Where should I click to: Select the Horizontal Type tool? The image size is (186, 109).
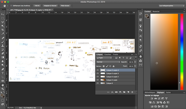(3, 73)
